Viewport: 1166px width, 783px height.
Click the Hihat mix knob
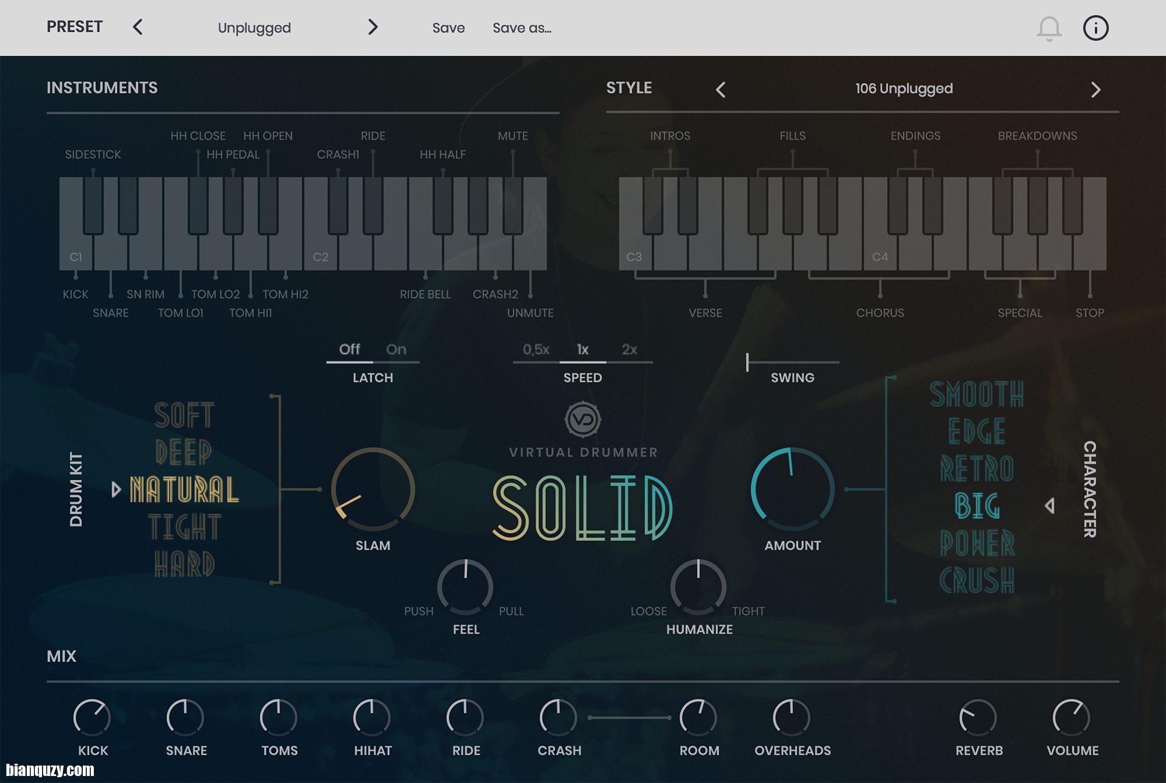(372, 718)
